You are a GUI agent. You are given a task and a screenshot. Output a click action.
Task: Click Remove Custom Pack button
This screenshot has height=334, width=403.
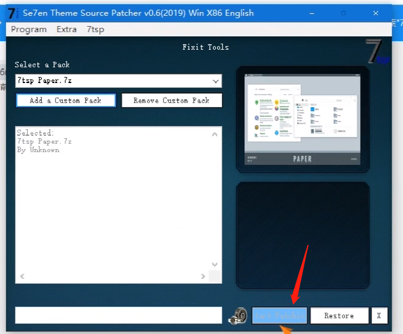tap(172, 101)
